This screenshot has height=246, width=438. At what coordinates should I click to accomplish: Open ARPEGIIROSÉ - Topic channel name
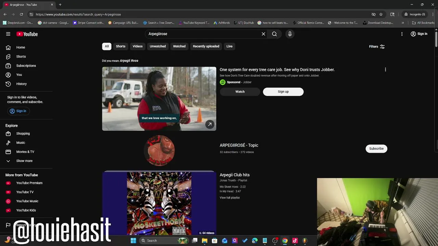[239, 145]
